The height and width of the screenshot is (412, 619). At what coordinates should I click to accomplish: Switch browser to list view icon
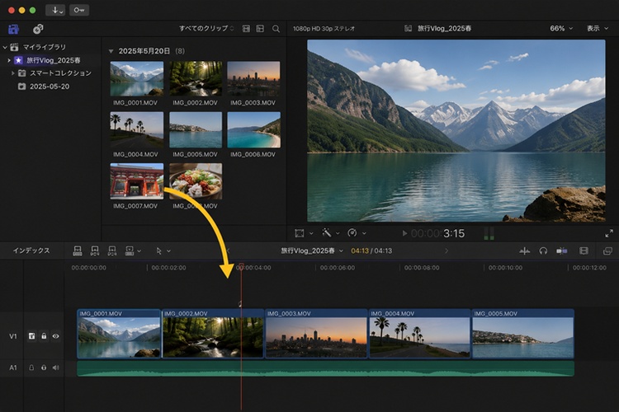click(x=260, y=28)
